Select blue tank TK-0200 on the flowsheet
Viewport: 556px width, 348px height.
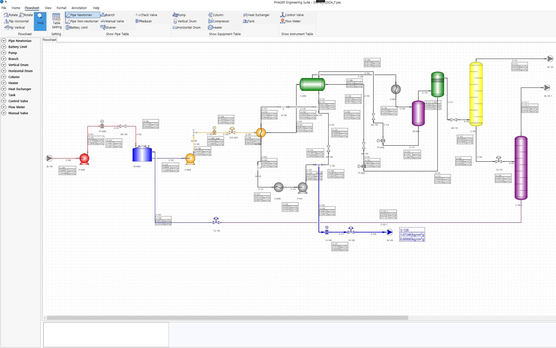(x=142, y=154)
